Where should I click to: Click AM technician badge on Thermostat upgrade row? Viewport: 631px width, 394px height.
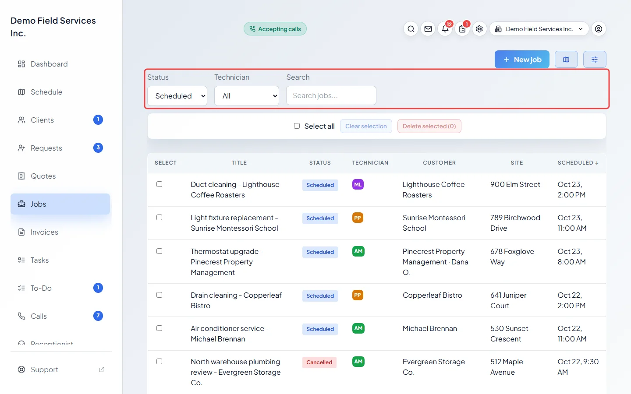click(358, 251)
